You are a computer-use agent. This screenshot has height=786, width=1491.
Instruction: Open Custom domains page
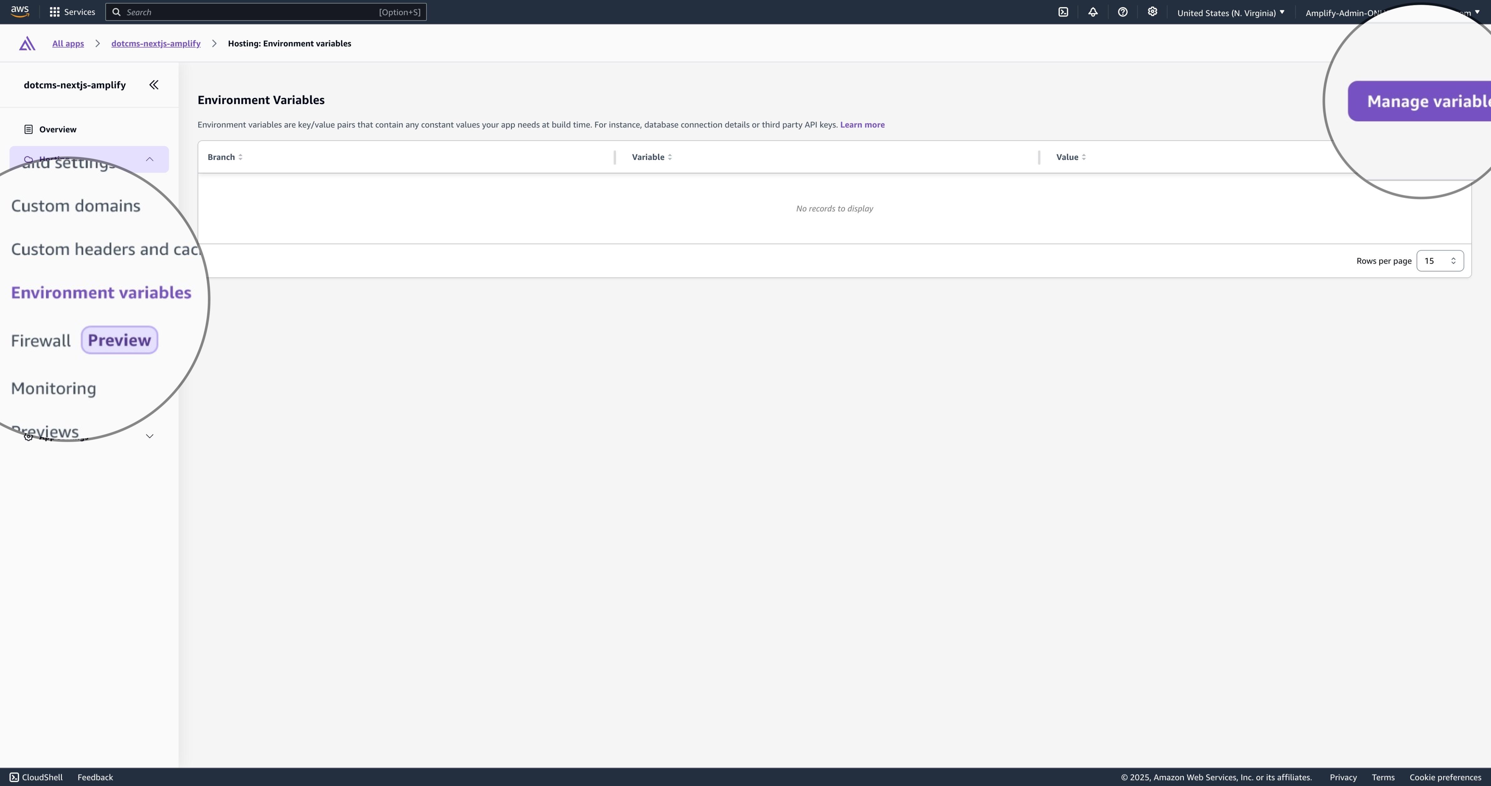pos(76,205)
